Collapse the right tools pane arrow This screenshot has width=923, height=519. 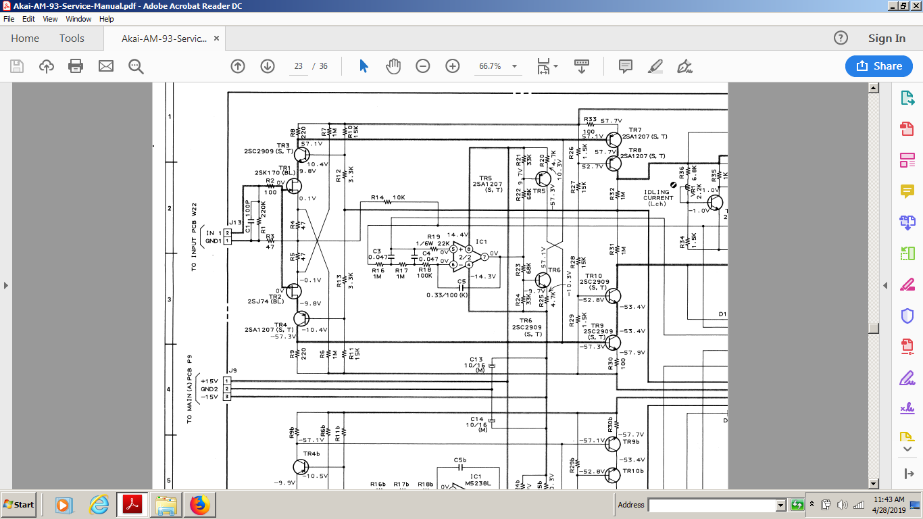click(907, 473)
